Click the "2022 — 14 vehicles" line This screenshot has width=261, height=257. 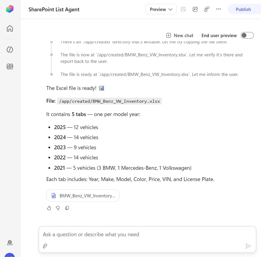pos(76,158)
